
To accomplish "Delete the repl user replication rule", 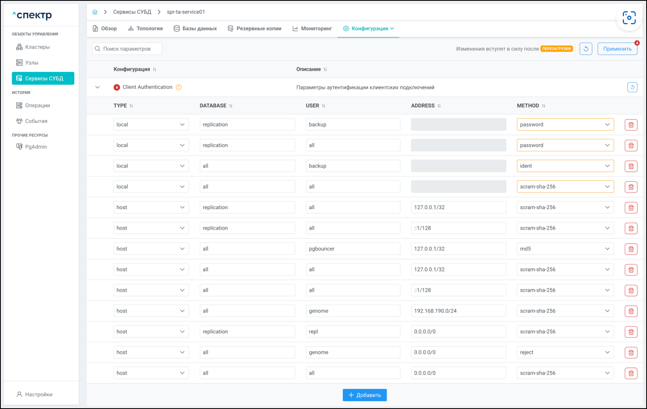I will point(631,332).
